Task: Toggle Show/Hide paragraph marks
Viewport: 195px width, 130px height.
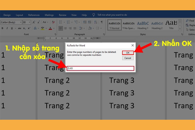Action: coord(102,22)
